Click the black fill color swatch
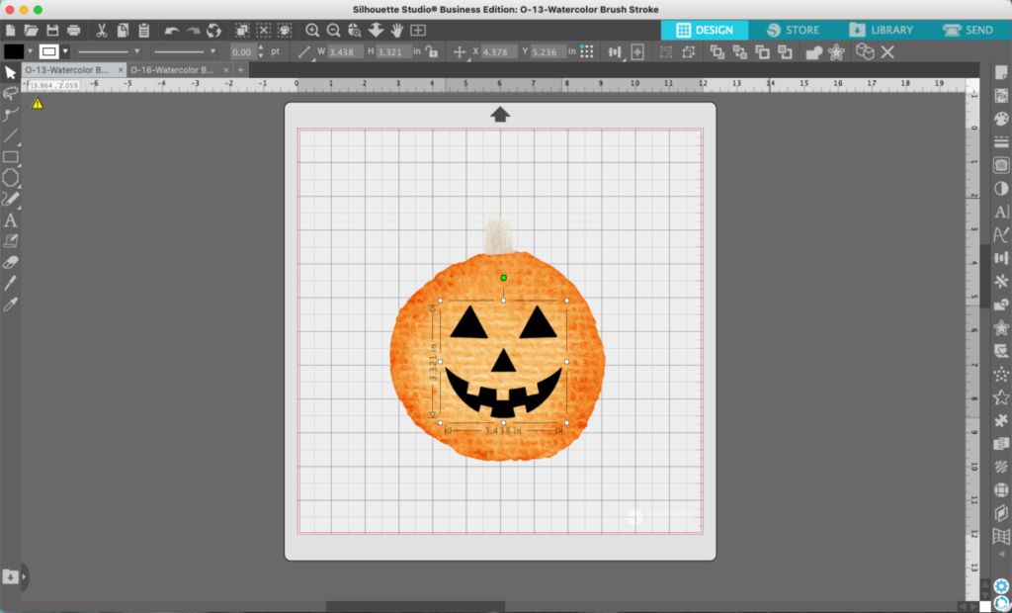This screenshot has height=613, width=1012. pyautogui.click(x=14, y=51)
